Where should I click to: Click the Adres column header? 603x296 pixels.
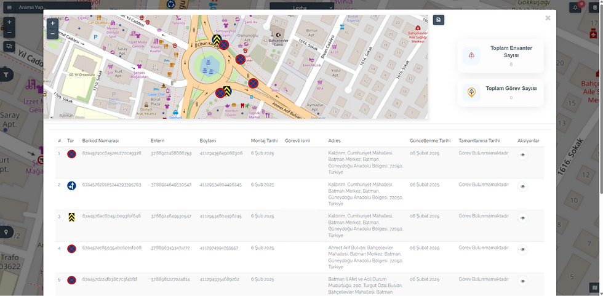tap(334, 141)
